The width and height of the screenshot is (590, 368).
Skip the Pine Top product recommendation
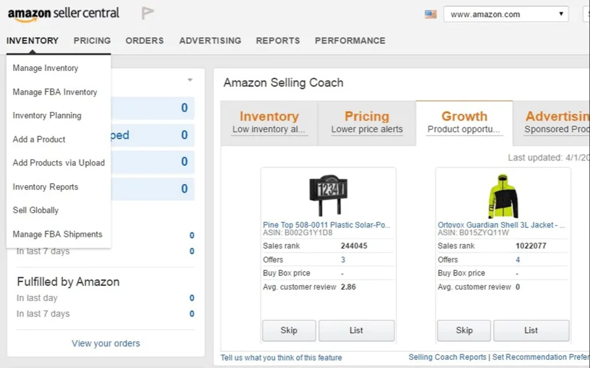tap(289, 331)
